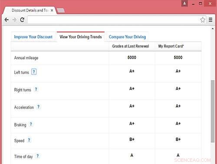
Task: Open help icon next to Acceleration
Action: (x=39, y=107)
